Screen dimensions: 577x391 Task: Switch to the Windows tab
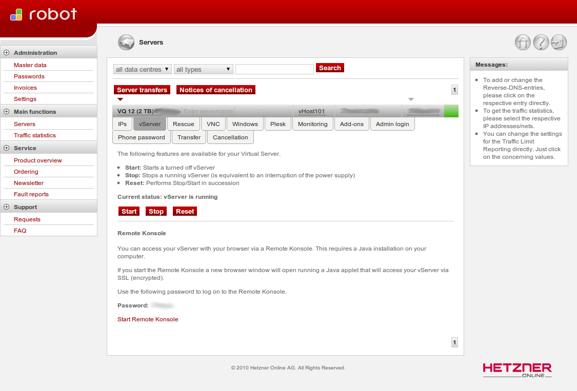point(245,124)
